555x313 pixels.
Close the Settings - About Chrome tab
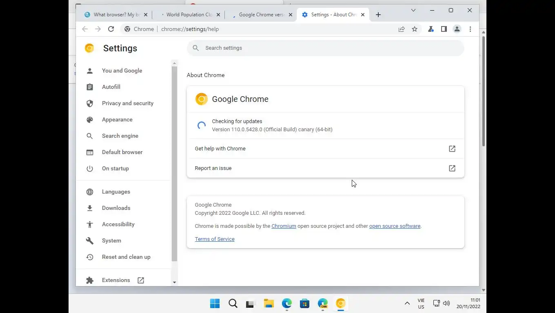(363, 15)
